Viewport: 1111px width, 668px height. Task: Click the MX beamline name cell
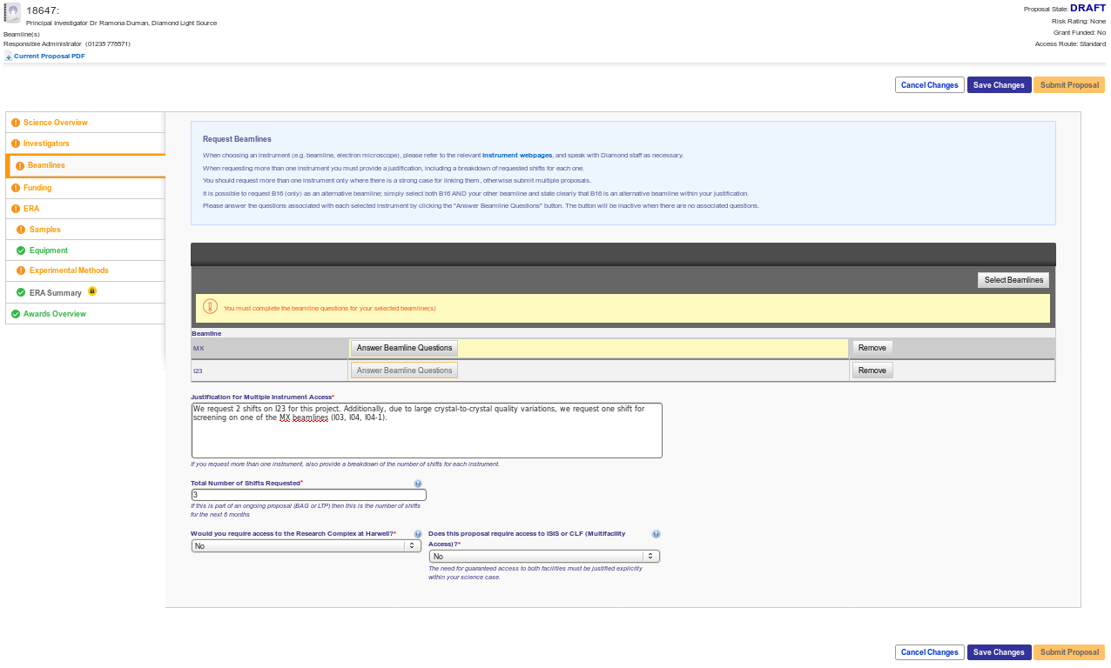point(269,348)
